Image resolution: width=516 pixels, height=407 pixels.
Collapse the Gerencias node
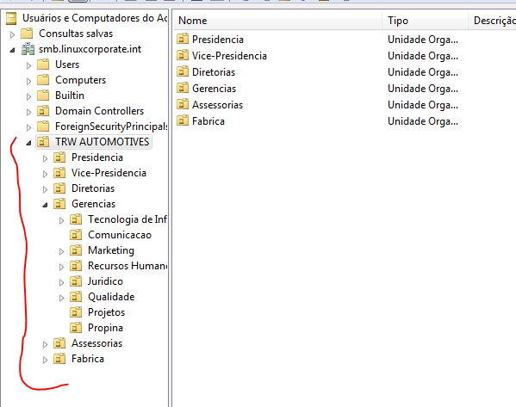click(45, 205)
